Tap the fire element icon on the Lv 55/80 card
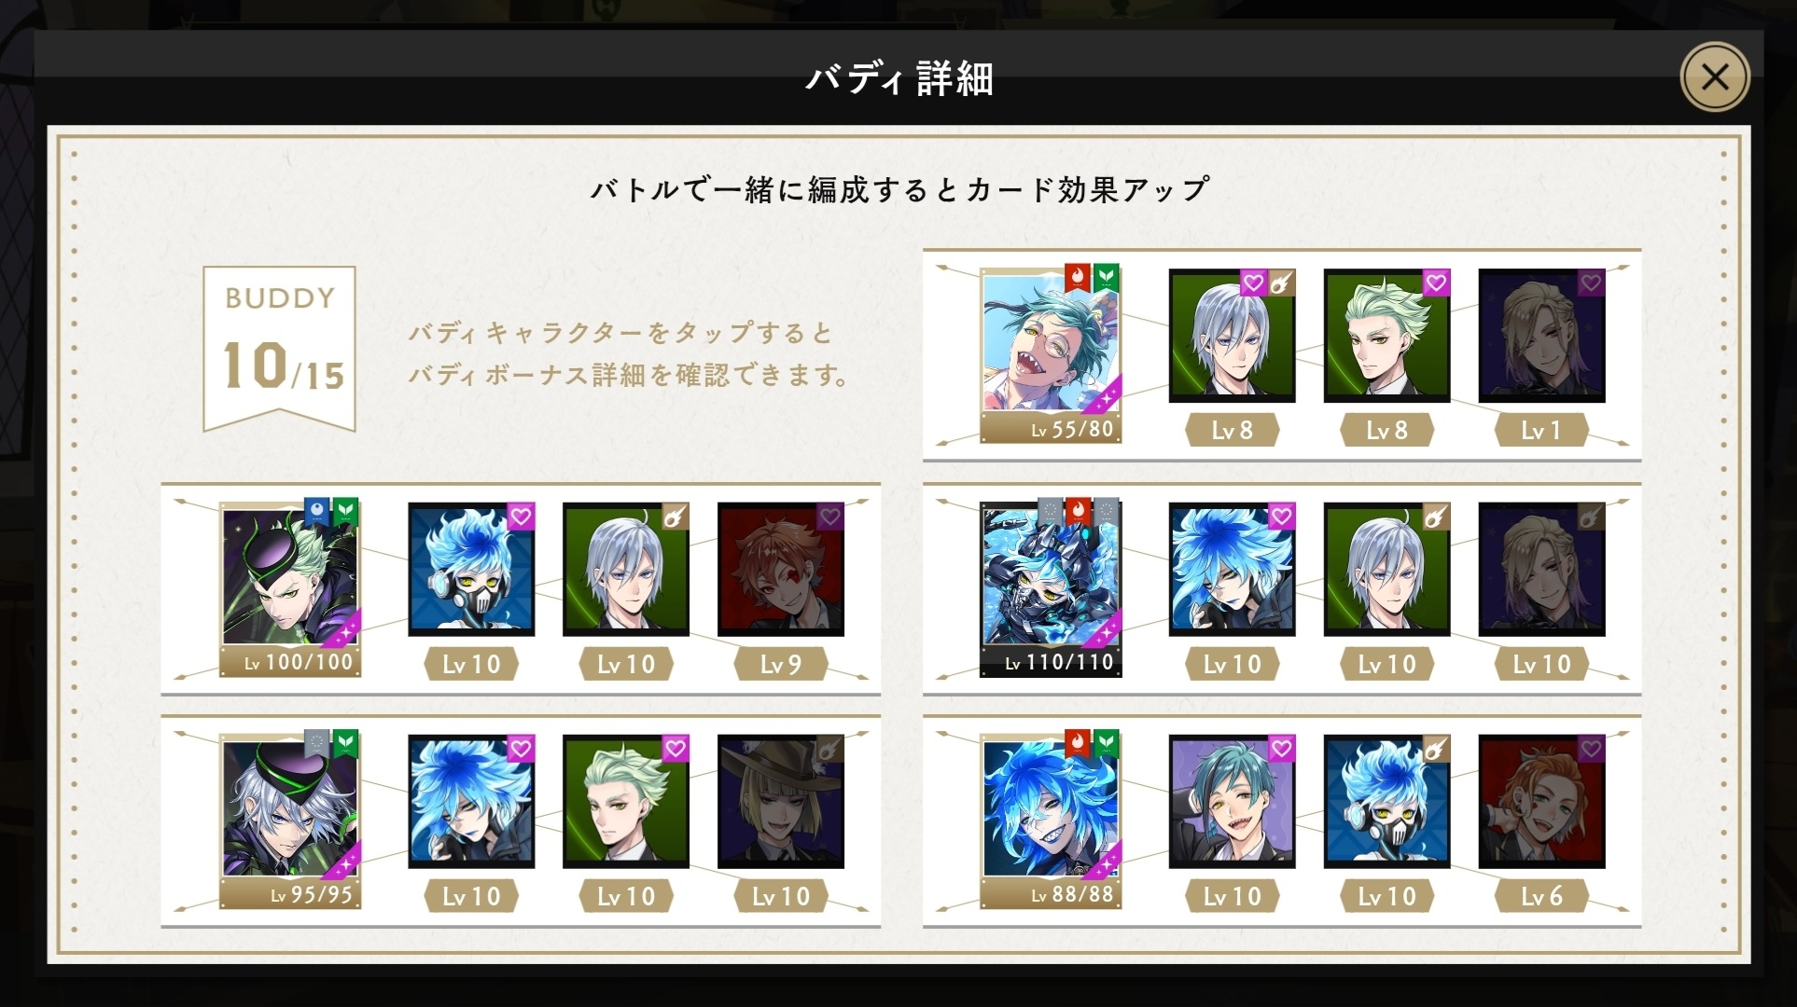 click(1079, 277)
